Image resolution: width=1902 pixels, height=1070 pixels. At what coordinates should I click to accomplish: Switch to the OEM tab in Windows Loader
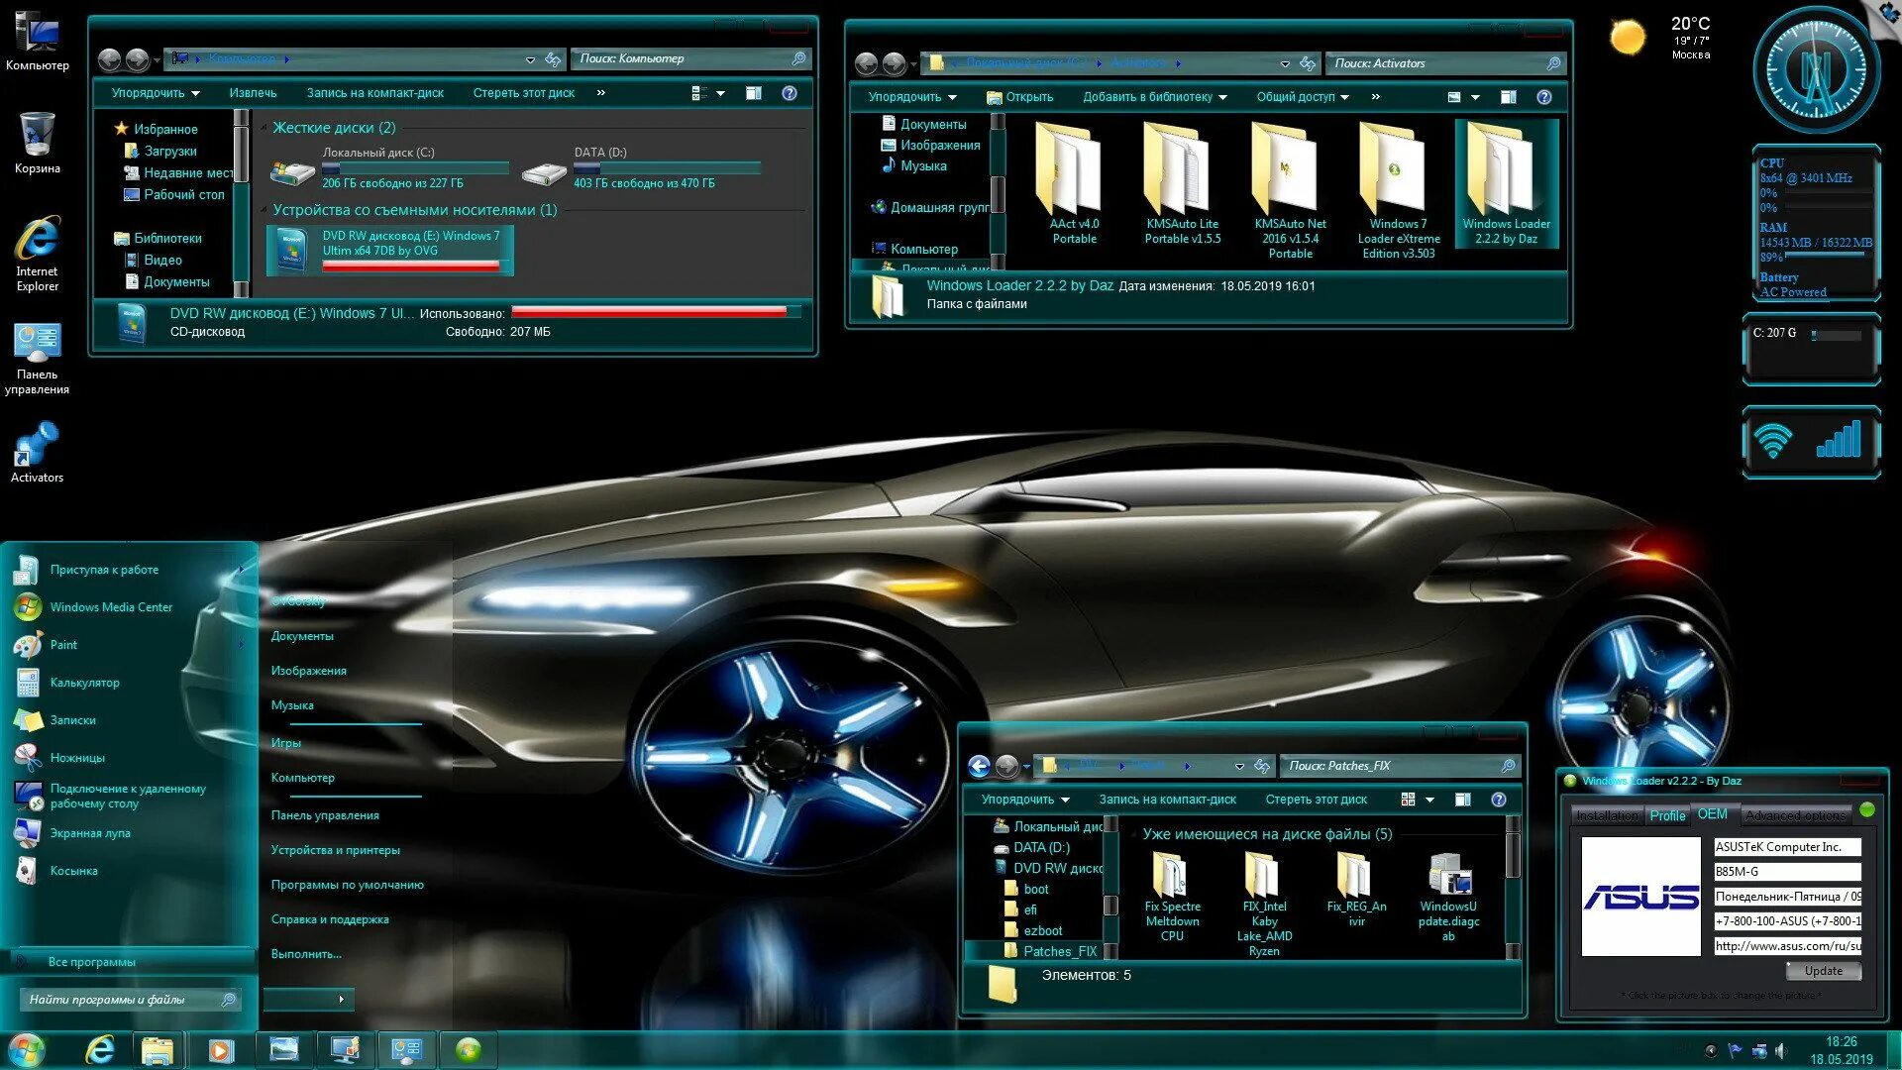[x=1713, y=813]
